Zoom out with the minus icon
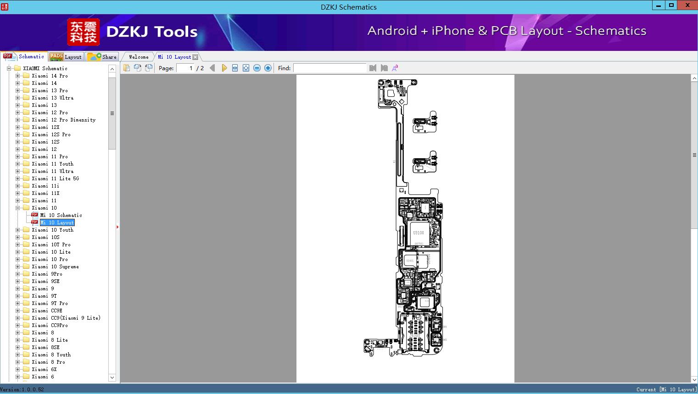Screen dimensions: 698x394 pos(257,68)
